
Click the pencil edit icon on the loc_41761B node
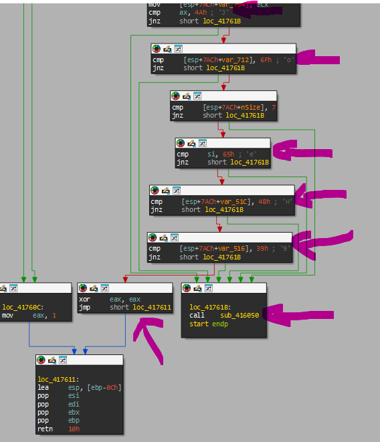click(198, 288)
